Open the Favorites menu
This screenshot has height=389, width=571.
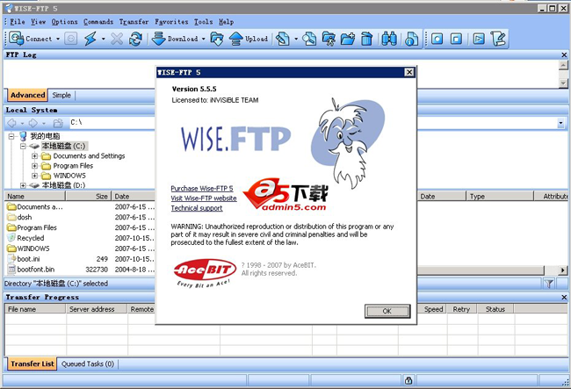171,22
